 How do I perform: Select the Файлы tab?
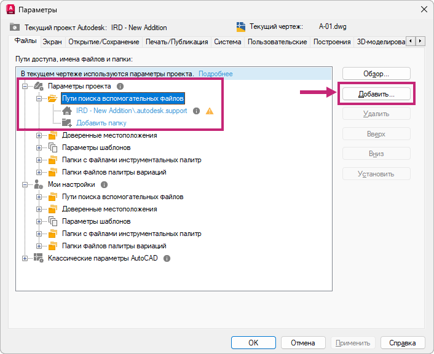pyautogui.click(x=25, y=41)
